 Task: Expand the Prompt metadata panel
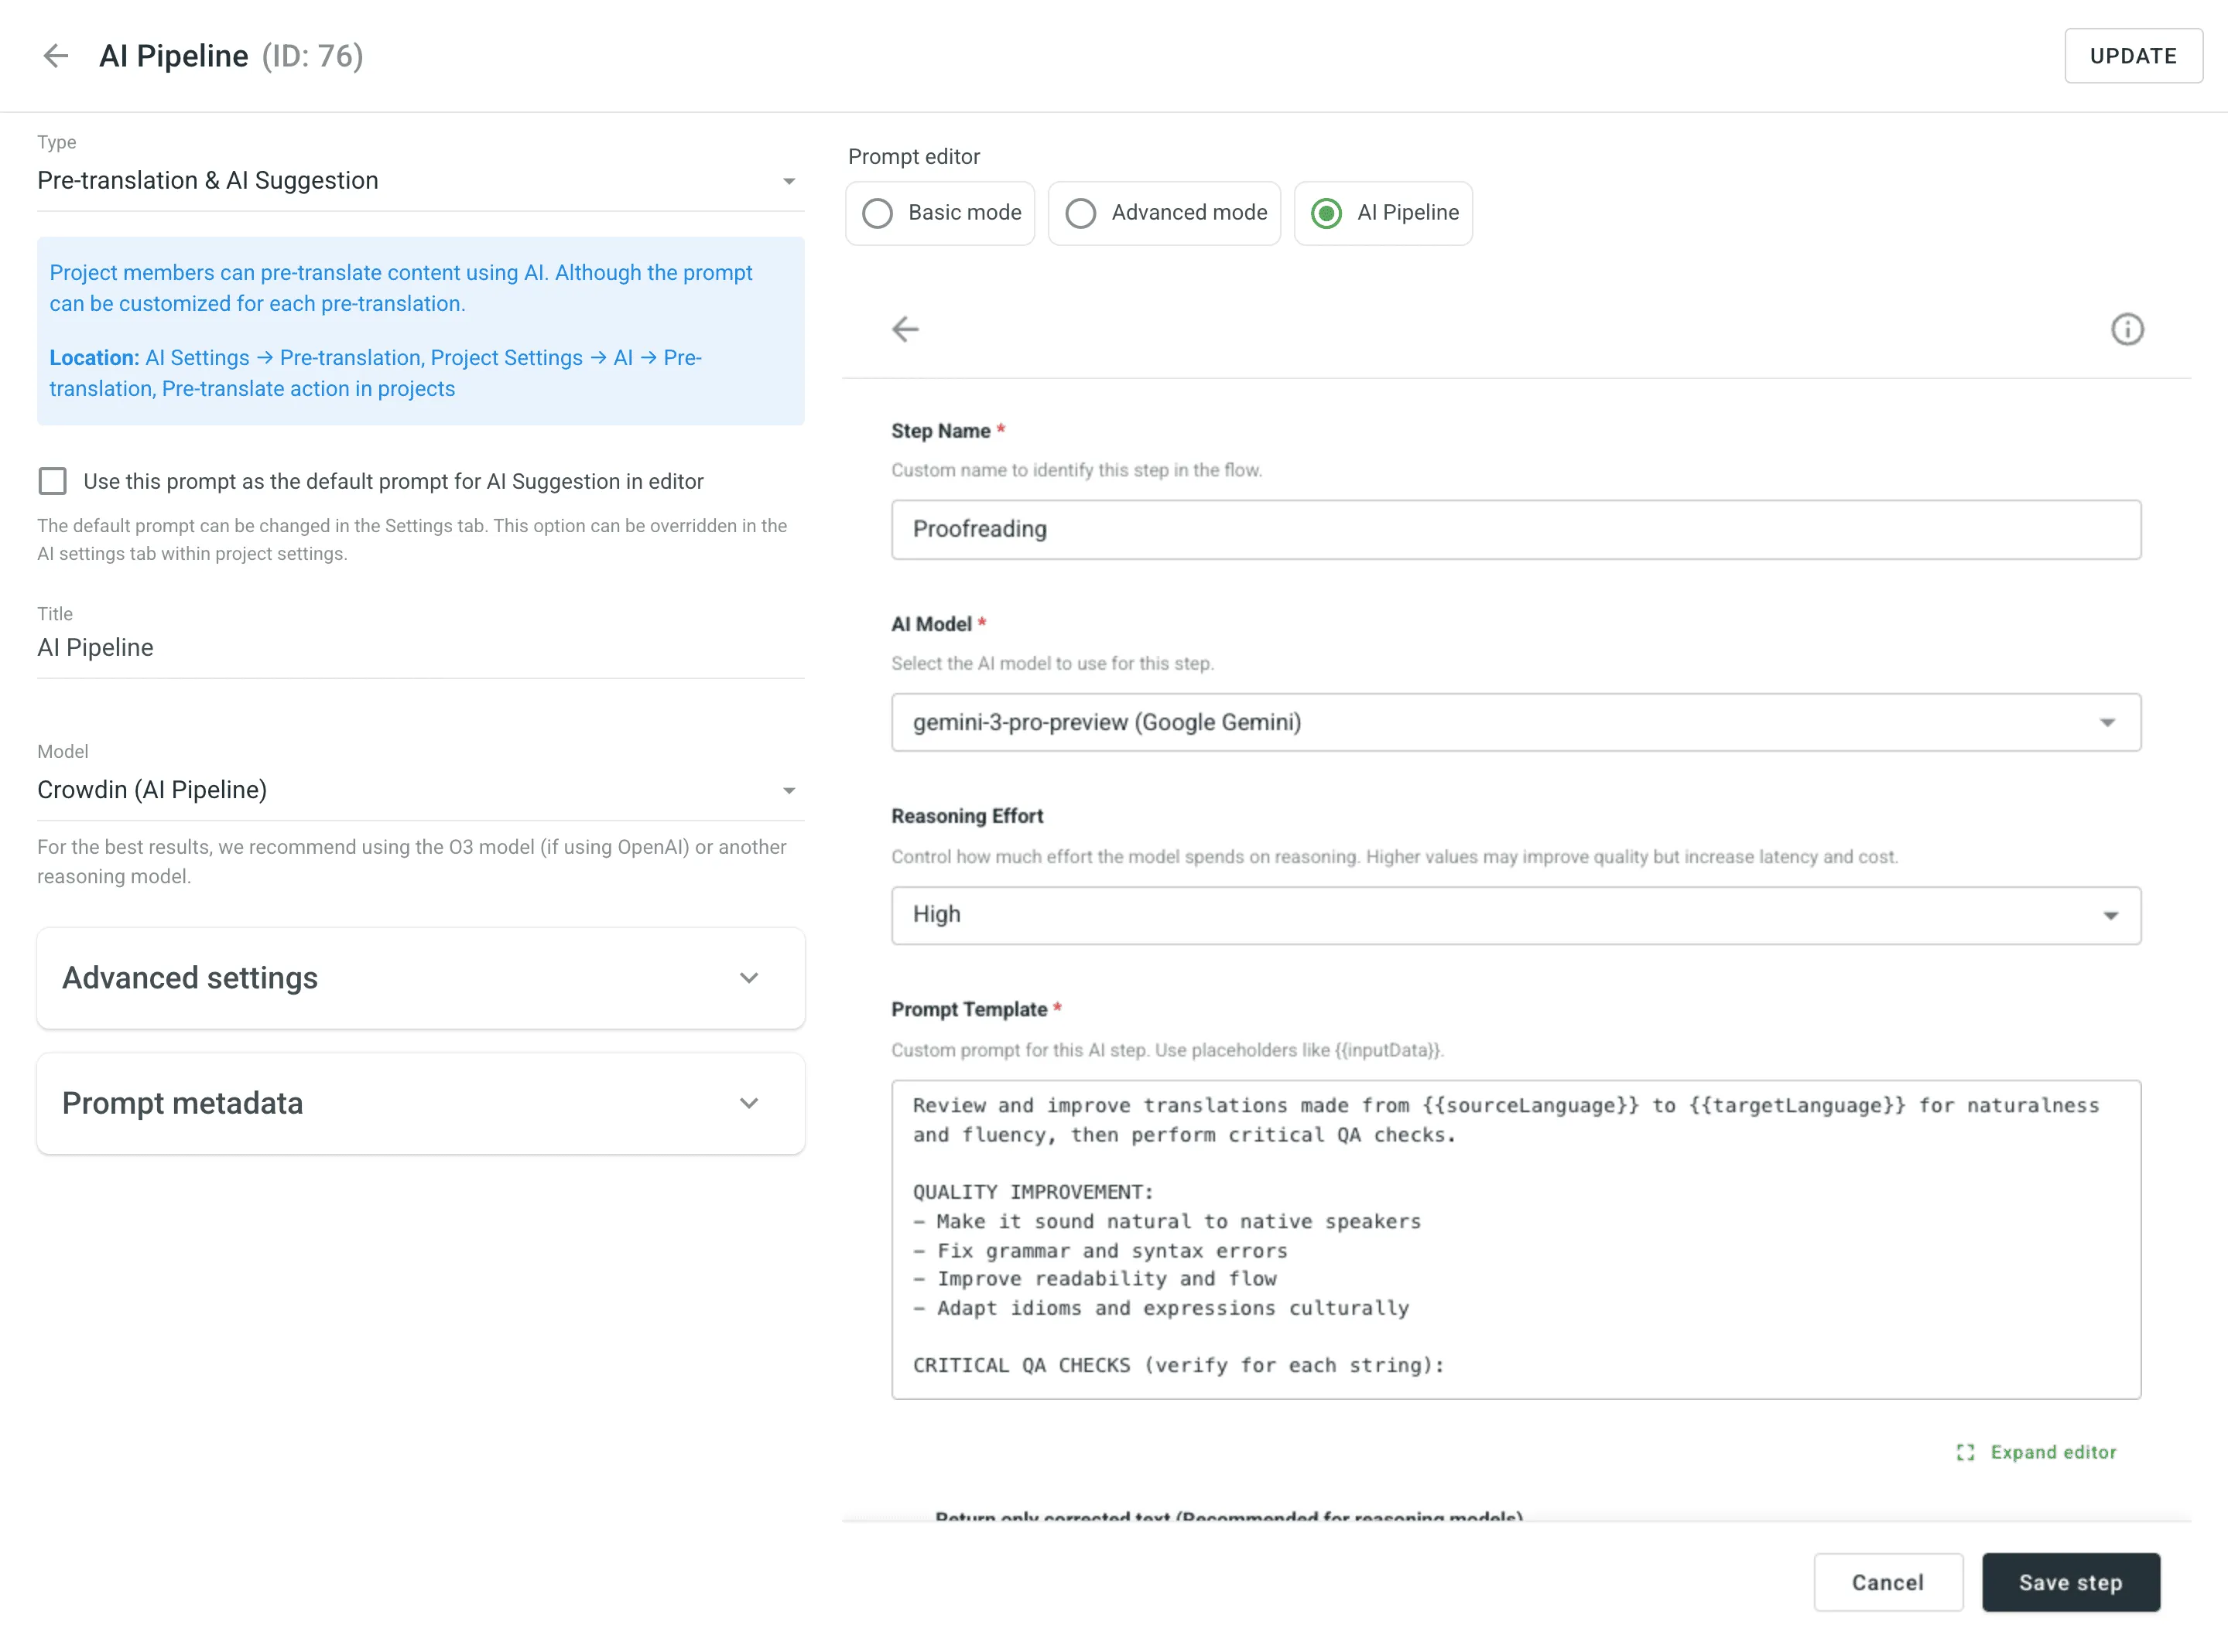coord(420,1103)
